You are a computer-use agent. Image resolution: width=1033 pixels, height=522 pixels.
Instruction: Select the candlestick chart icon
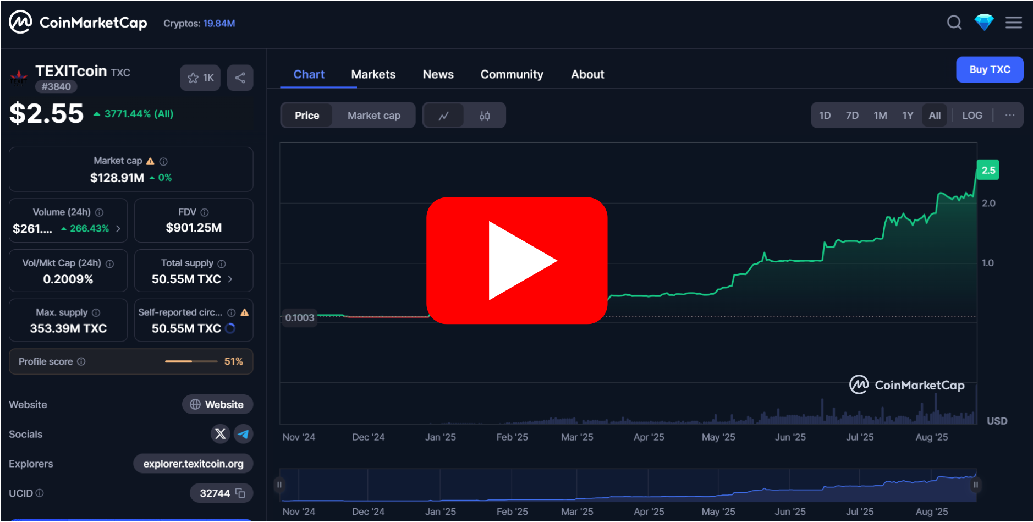click(485, 116)
